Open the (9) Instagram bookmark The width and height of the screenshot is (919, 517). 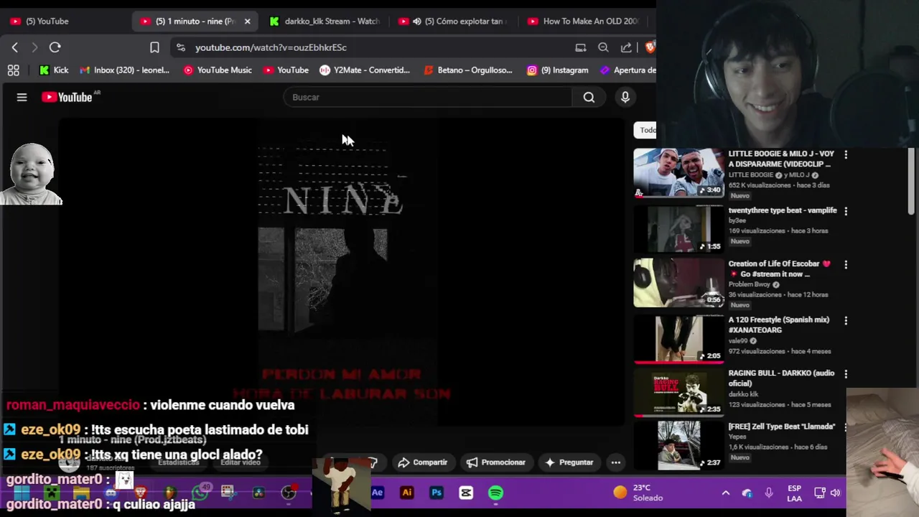tap(557, 70)
